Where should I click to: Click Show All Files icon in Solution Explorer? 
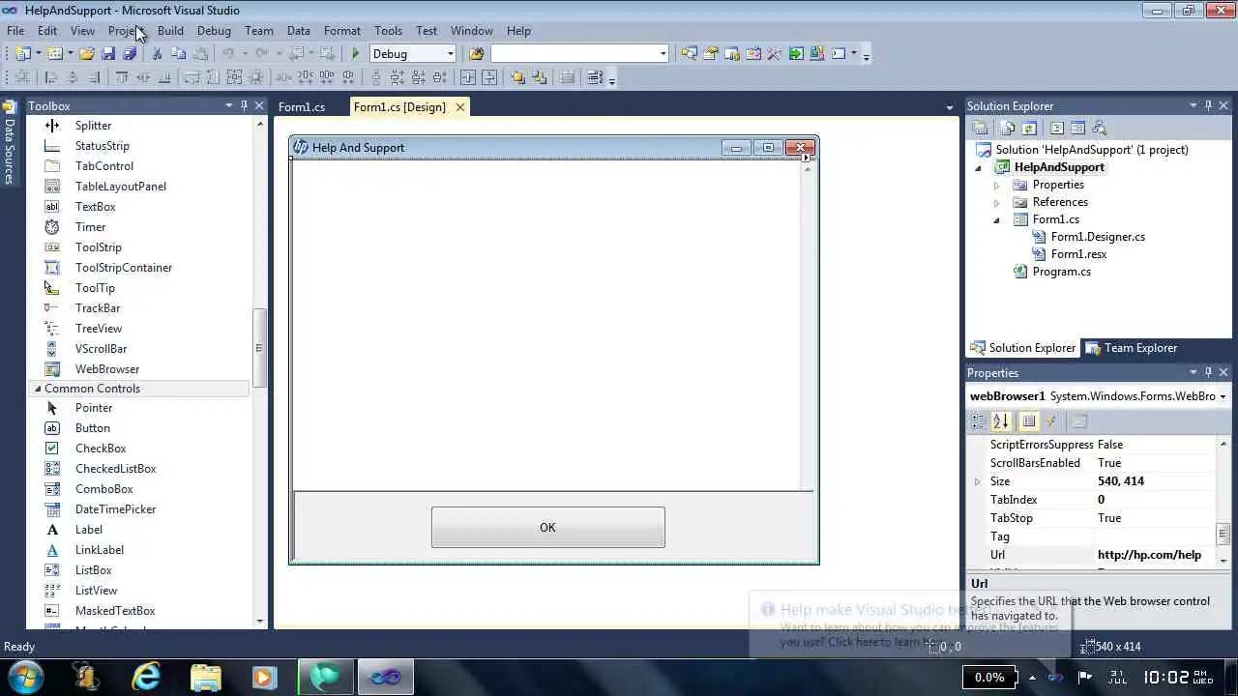(x=1007, y=128)
